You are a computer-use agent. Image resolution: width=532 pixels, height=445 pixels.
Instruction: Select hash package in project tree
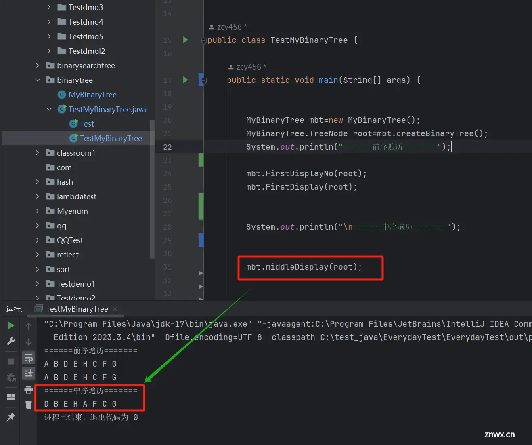click(65, 182)
